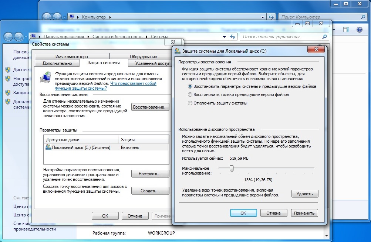
Task: Open the Оборудование tab
Action: tap(143, 57)
